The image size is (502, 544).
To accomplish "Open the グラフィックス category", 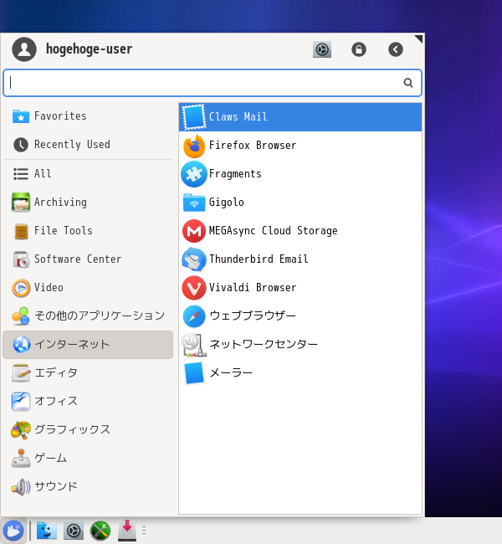I will point(88,430).
